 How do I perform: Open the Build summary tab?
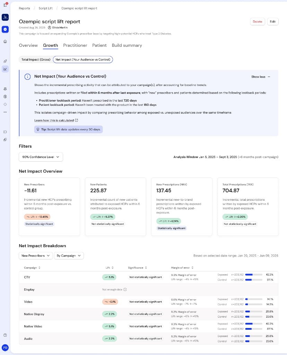127,45
